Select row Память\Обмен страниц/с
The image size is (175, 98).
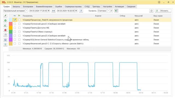90,32
